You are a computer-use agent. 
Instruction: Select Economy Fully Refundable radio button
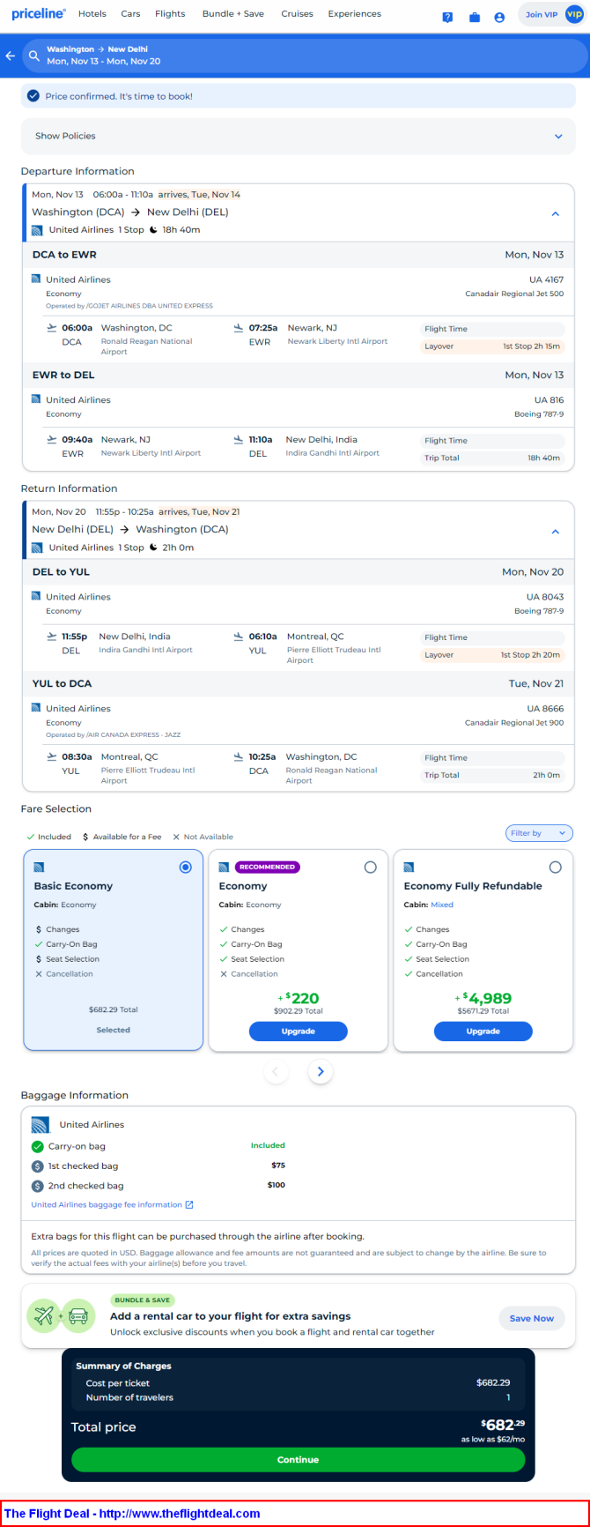(x=555, y=868)
